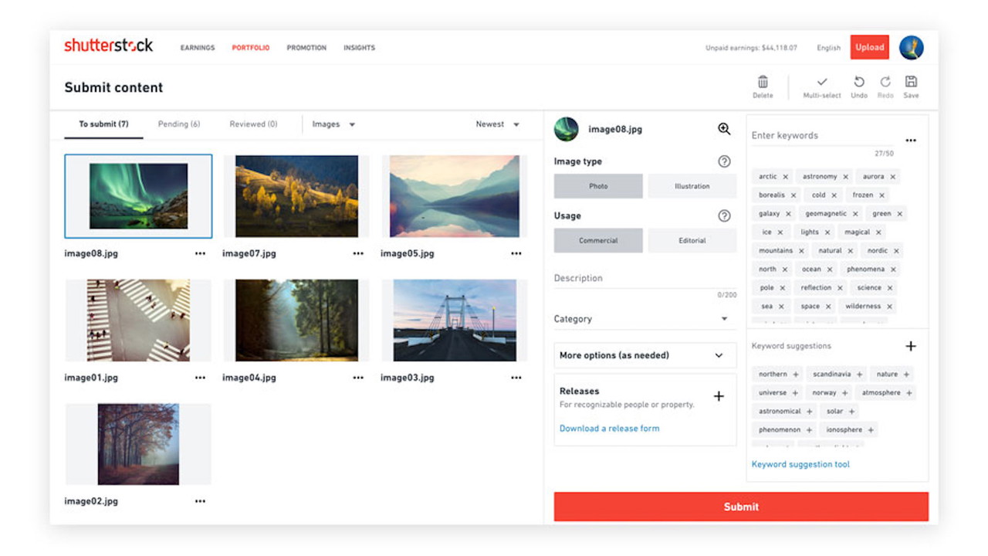Expand More options (as needed)
The height and width of the screenshot is (556, 988).
[x=645, y=355]
